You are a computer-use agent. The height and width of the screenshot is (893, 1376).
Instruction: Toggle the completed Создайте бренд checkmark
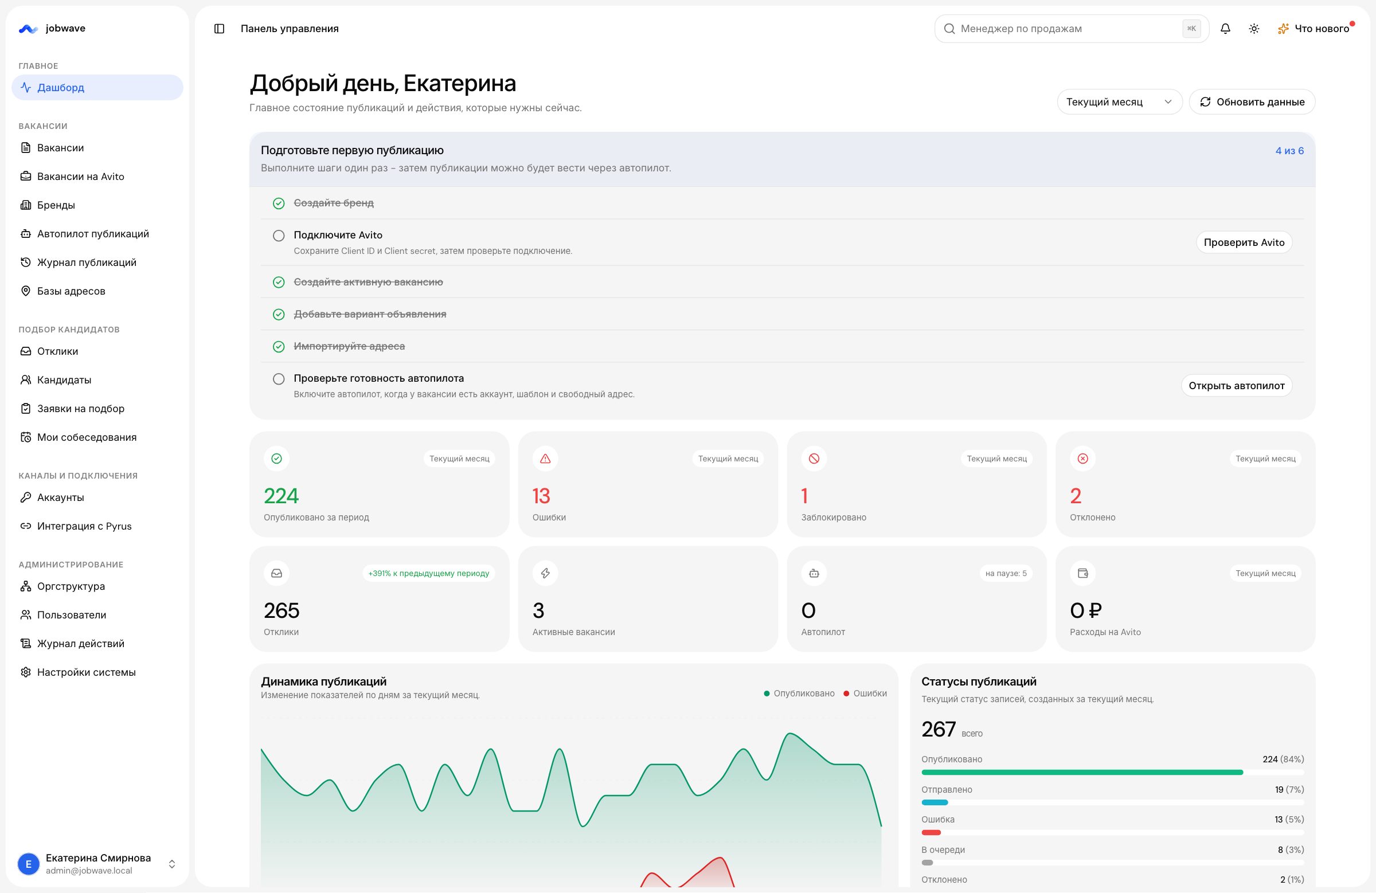(279, 203)
